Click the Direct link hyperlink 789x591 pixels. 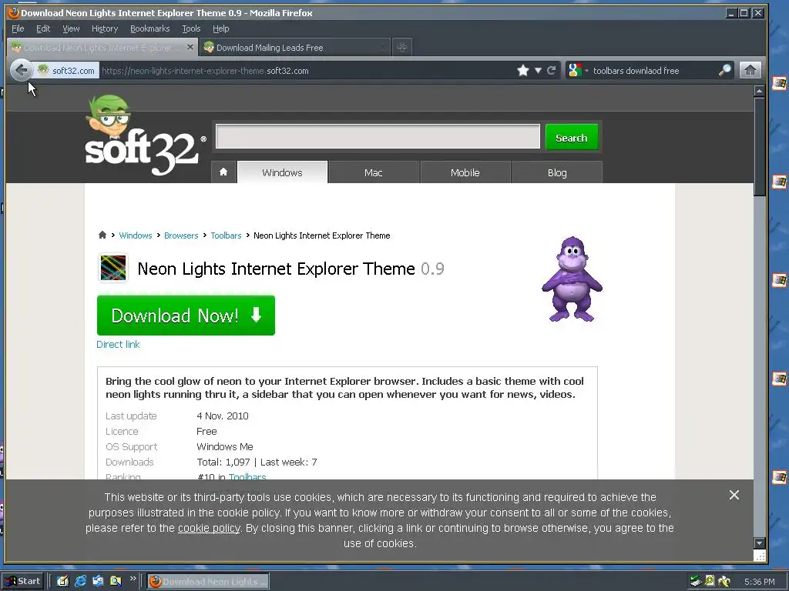coord(118,344)
